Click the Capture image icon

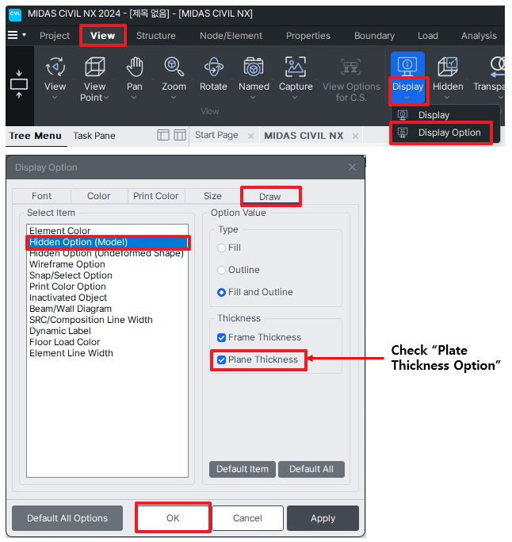click(x=296, y=67)
